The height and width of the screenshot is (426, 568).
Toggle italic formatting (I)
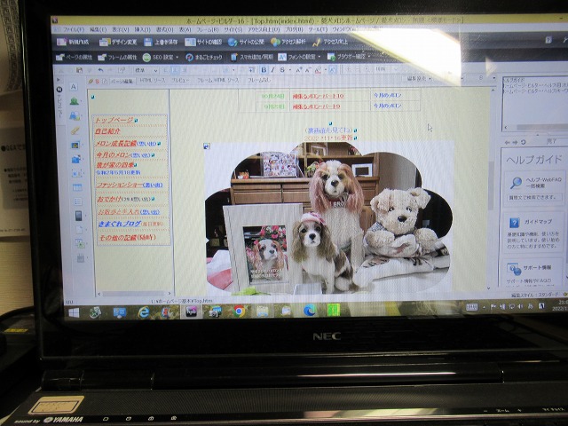tap(272, 70)
